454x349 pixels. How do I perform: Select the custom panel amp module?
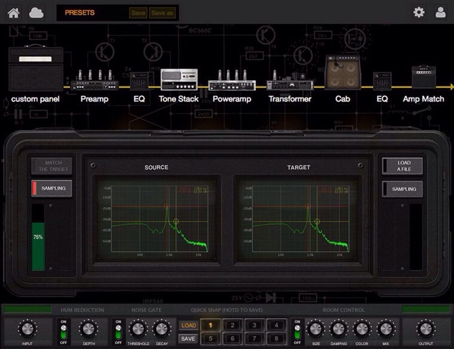[36, 68]
